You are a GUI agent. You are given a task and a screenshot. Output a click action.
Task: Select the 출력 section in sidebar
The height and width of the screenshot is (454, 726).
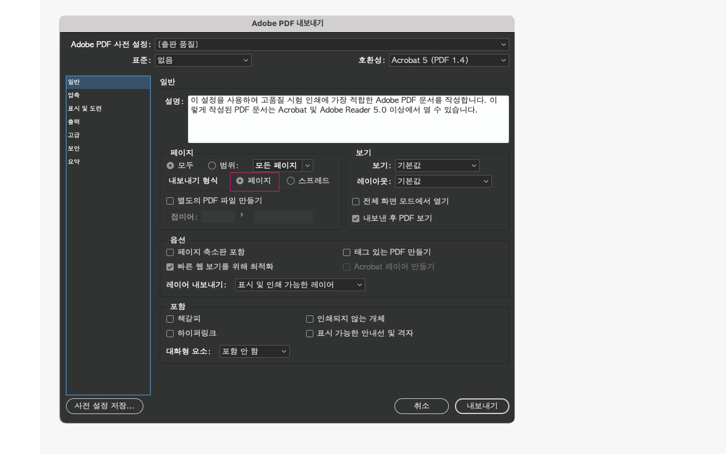click(75, 121)
